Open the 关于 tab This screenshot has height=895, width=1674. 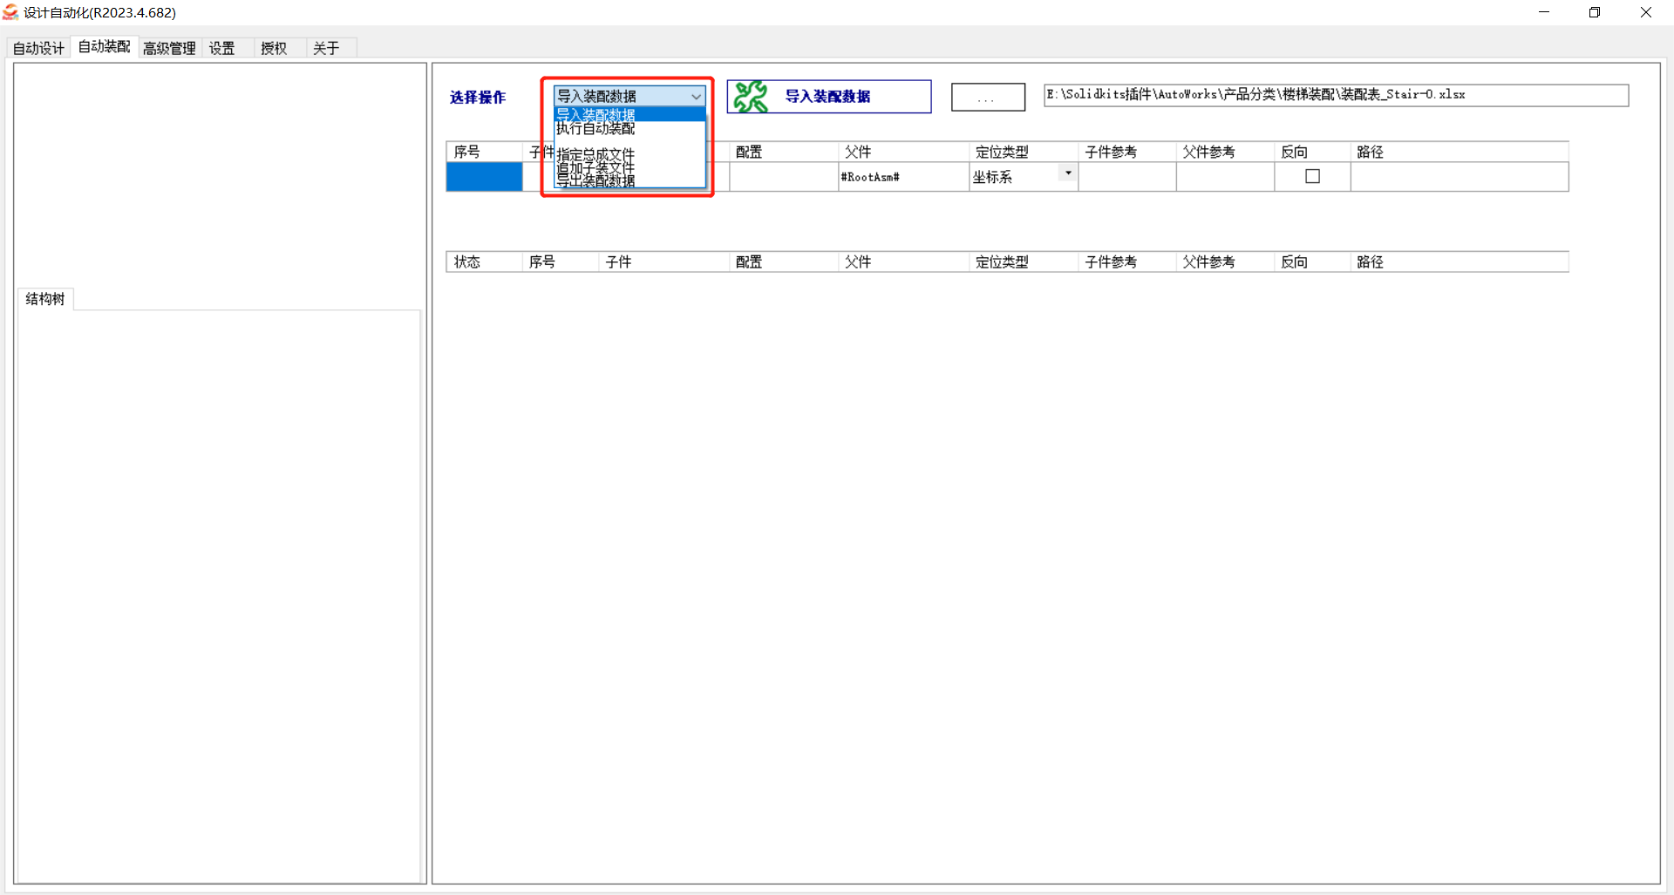click(325, 48)
